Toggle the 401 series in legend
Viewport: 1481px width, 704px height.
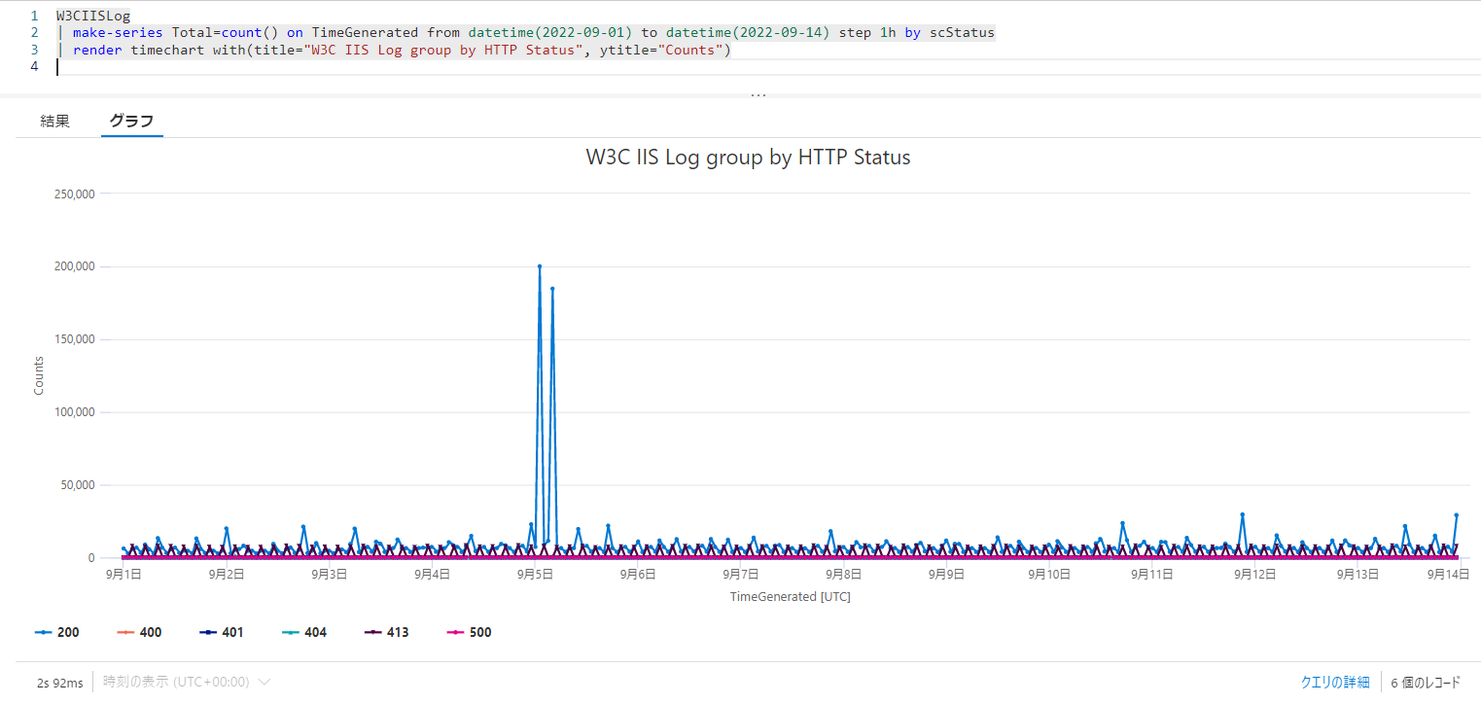tap(221, 632)
